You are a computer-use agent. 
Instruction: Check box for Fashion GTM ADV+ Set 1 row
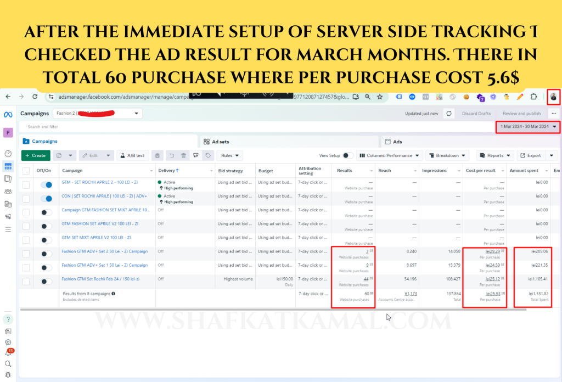[26, 268]
